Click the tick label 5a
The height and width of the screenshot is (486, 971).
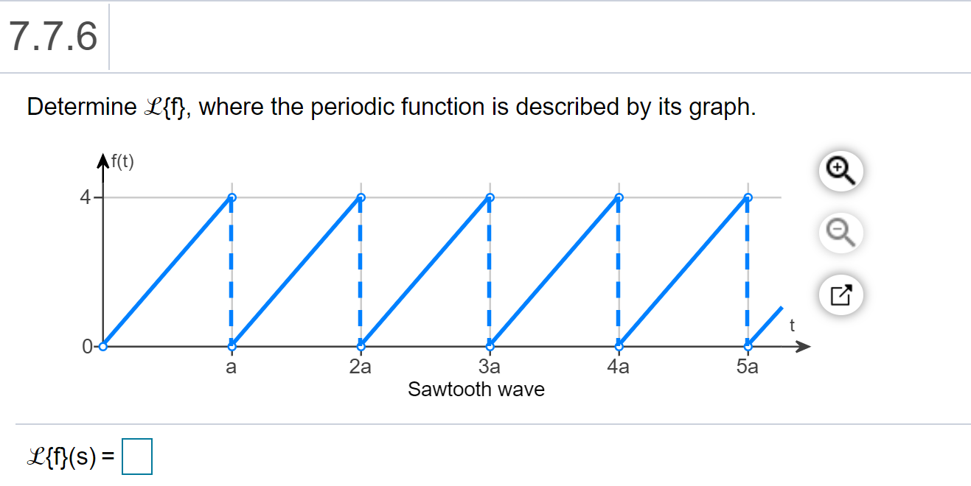[747, 366]
